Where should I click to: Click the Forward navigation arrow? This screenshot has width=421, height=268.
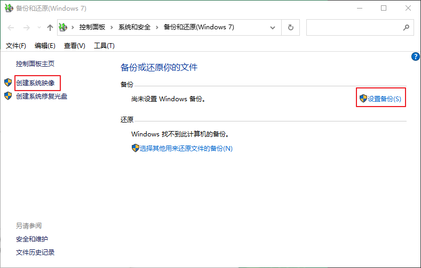point(26,28)
